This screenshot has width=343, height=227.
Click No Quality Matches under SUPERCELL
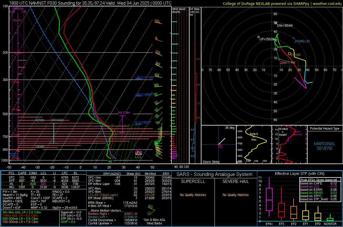tap(193, 195)
